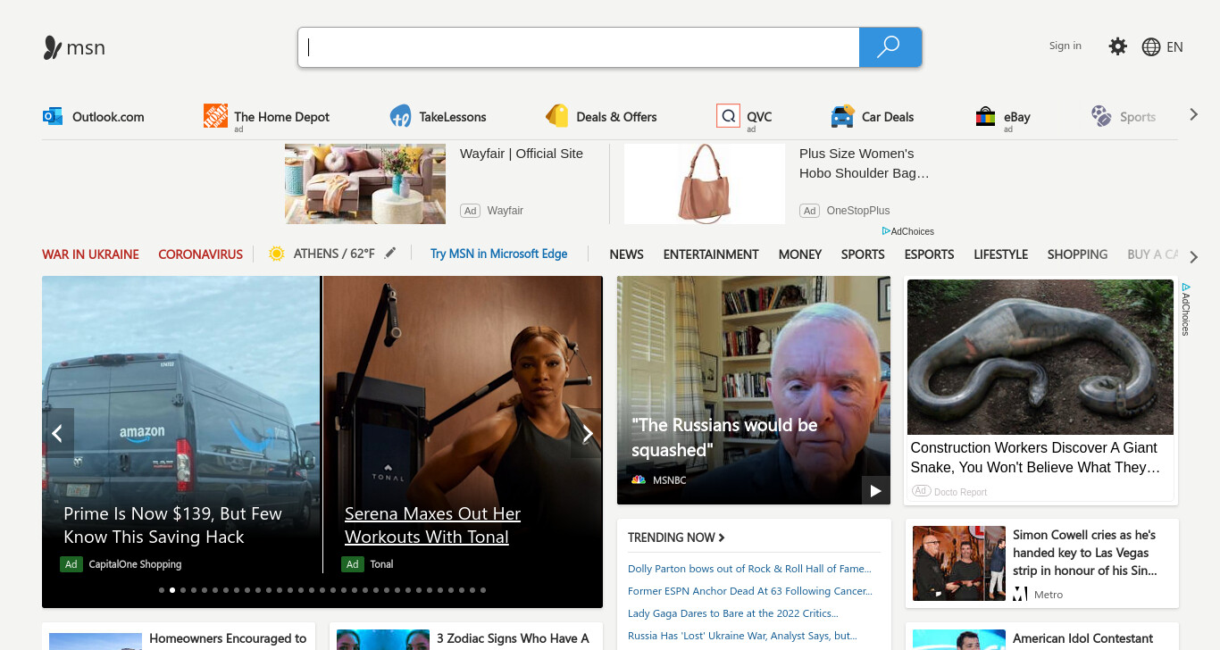Click the Deals & Offers tag icon
Image resolution: width=1220 pixels, height=650 pixels.
557,116
